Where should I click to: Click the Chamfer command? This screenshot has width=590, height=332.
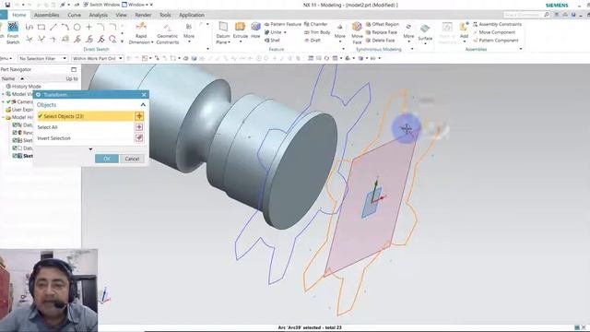(315, 24)
